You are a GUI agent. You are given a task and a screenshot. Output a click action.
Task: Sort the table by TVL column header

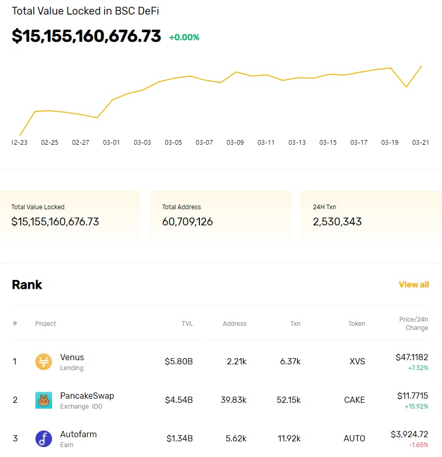coord(187,324)
